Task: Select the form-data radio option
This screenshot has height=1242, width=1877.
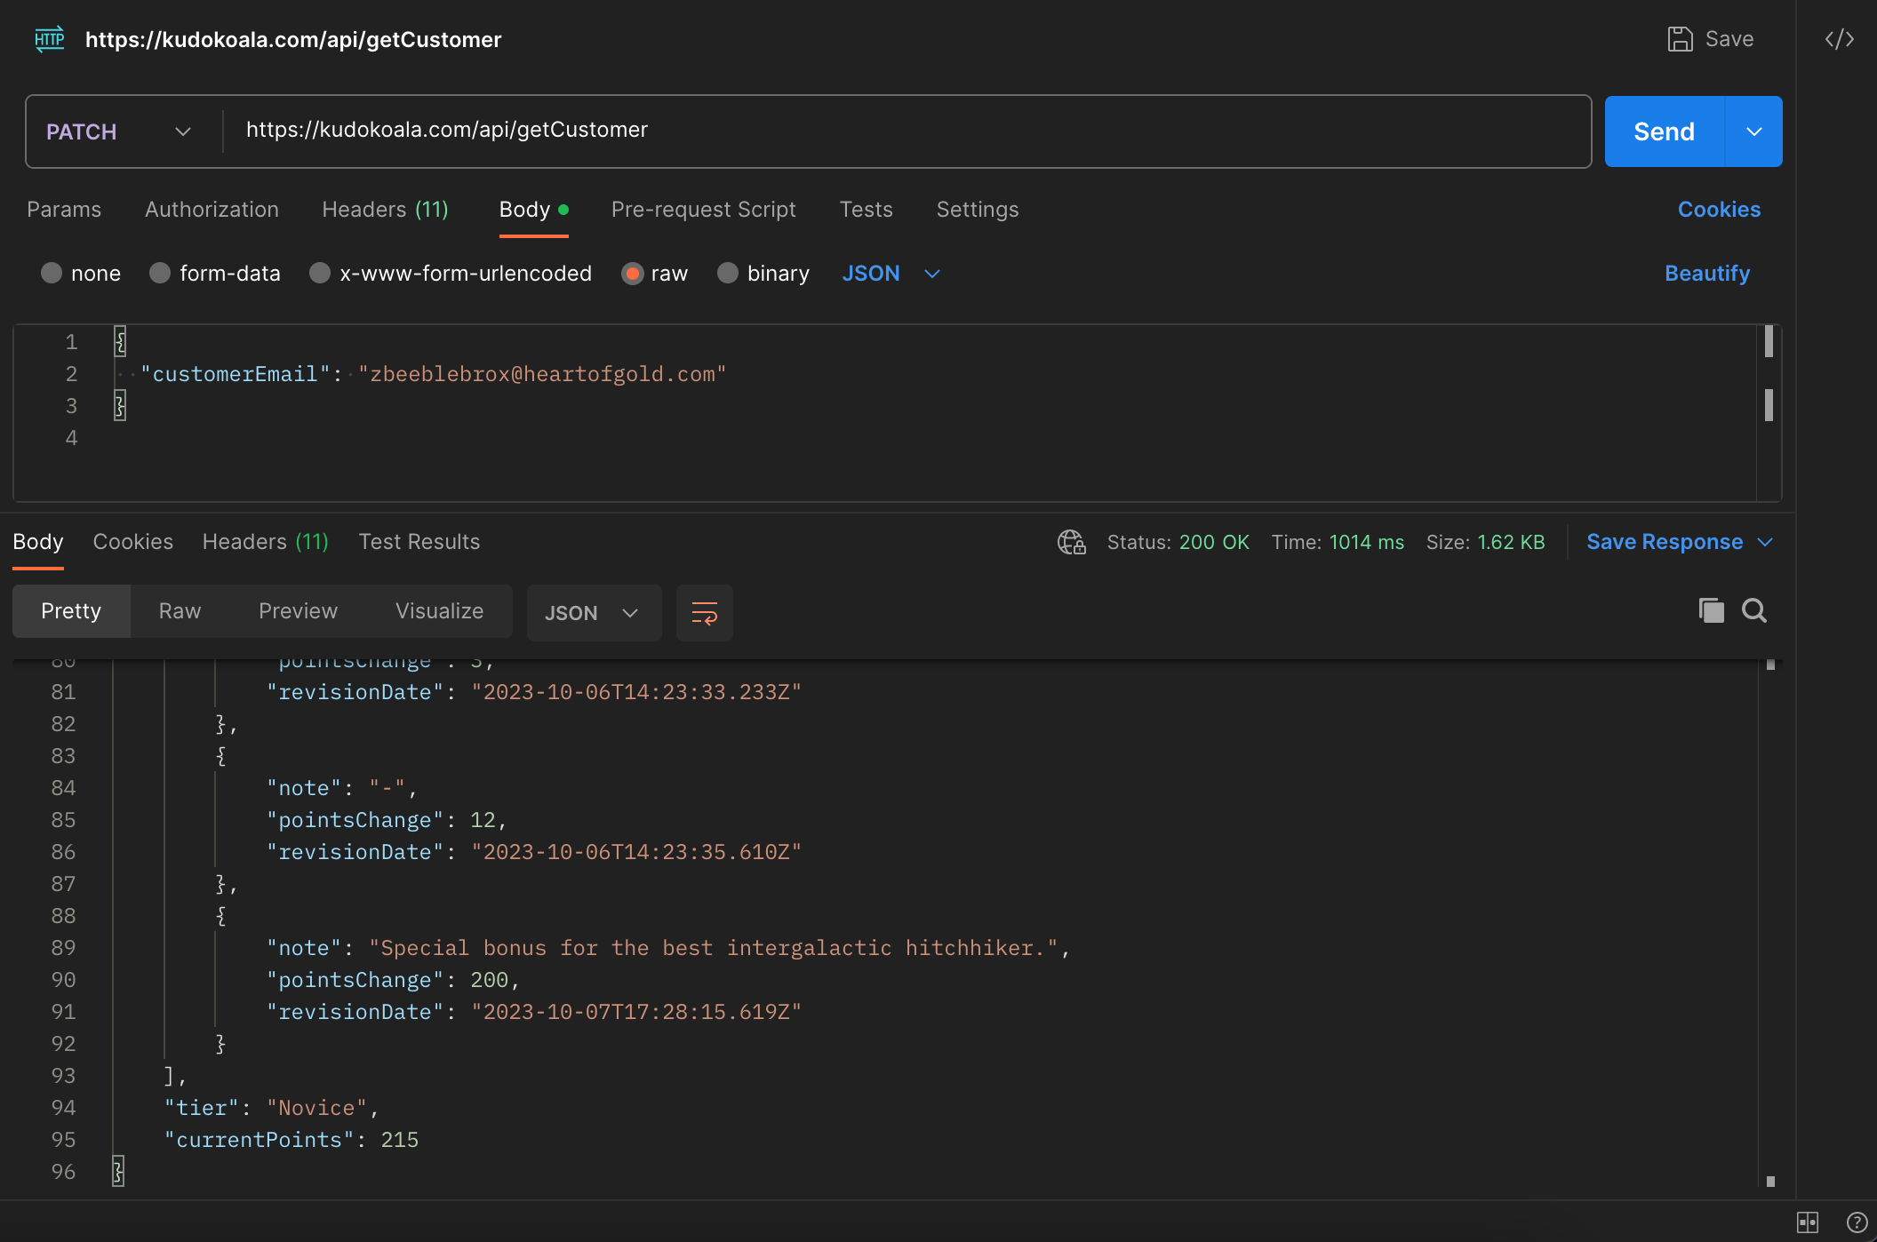Action: point(160,273)
